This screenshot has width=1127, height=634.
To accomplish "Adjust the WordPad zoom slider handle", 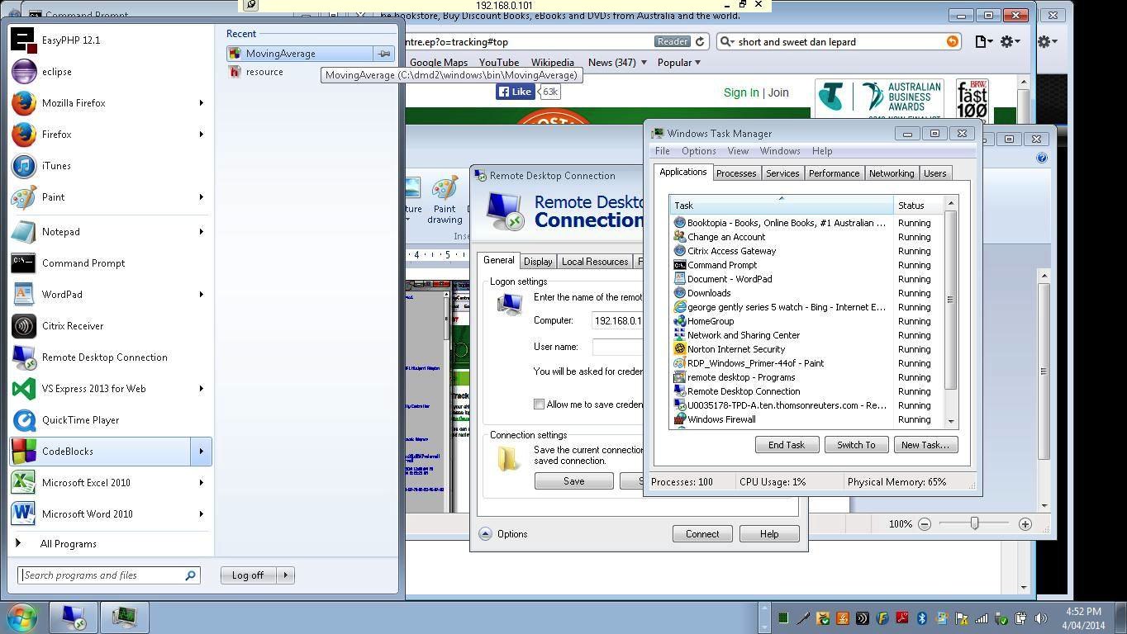I will click(x=974, y=523).
